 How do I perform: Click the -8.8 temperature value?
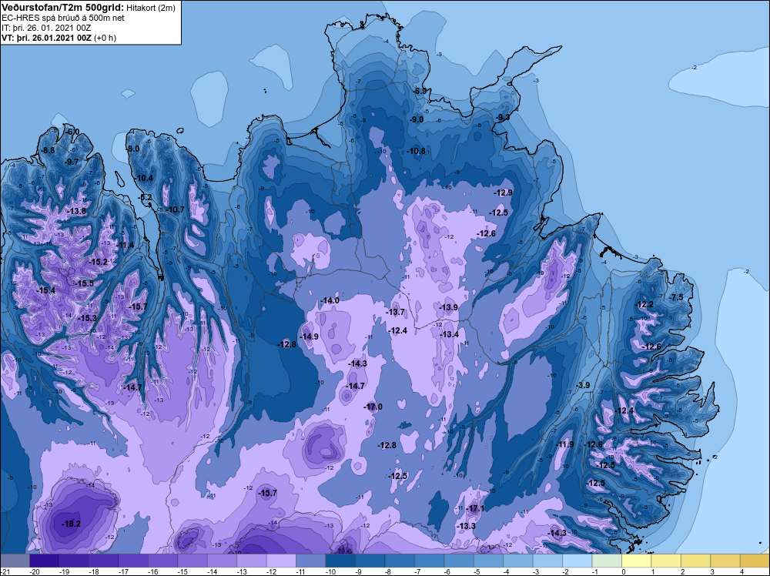pos(47,150)
